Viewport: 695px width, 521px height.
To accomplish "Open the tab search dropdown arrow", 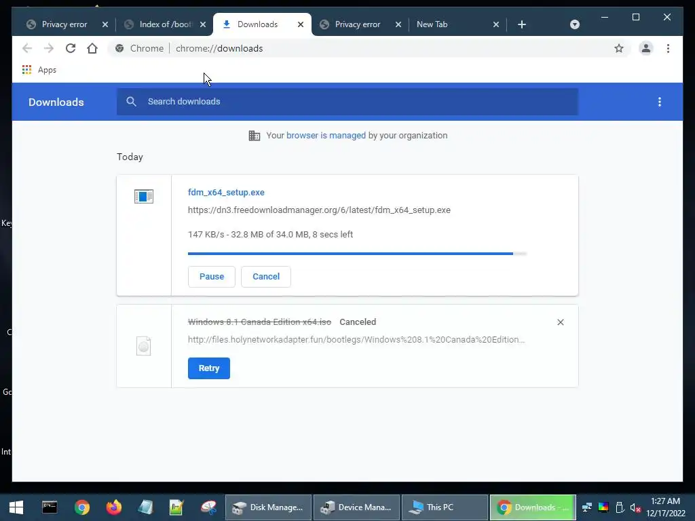I will (574, 24).
